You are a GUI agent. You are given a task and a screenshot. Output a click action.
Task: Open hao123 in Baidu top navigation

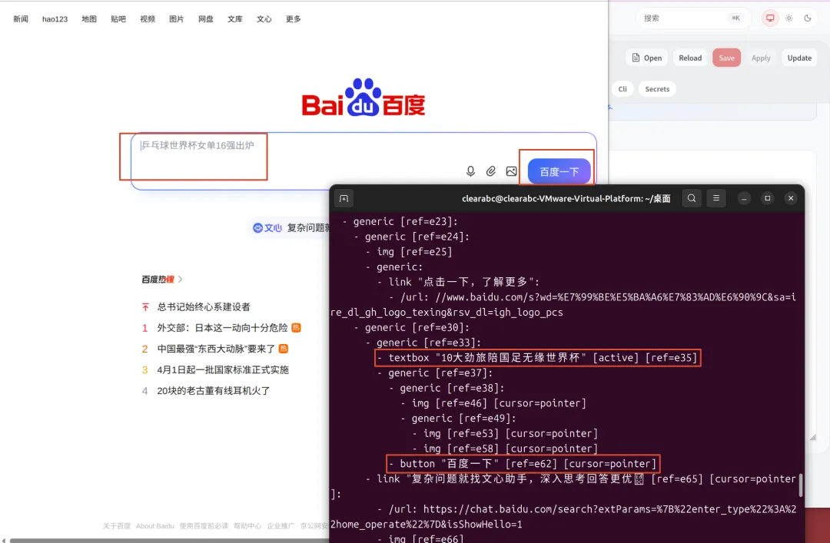point(55,19)
